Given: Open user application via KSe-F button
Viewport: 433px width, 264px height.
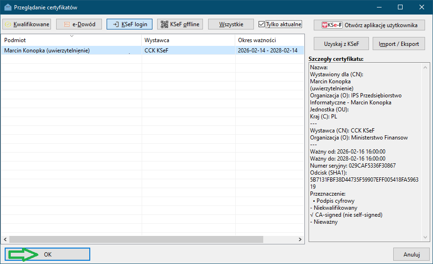Looking at the screenshot, I should (369, 25).
